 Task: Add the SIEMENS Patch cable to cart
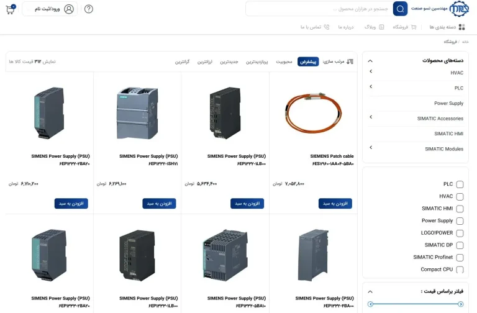(x=335, y=203)
